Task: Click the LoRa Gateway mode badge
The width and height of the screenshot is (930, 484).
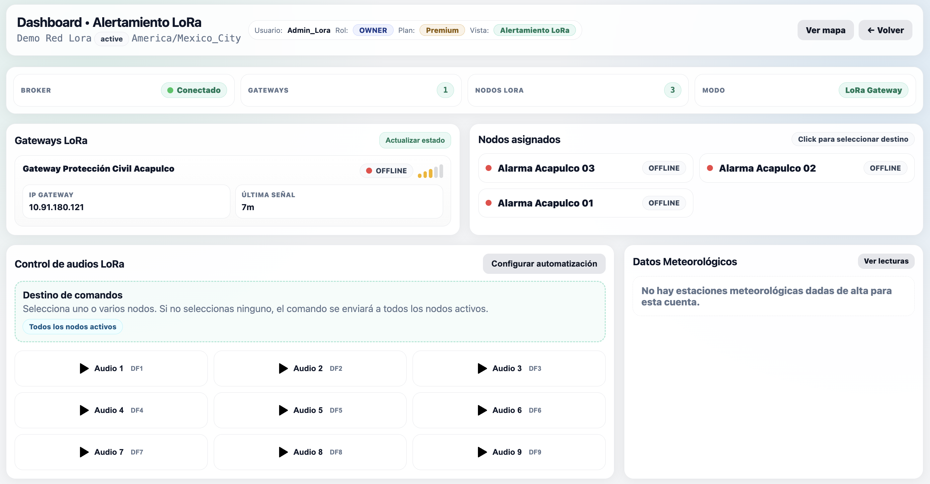Action: tap(873, 90)
